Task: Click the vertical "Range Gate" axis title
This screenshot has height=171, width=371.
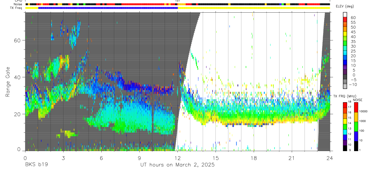Action: coord(8,82)
